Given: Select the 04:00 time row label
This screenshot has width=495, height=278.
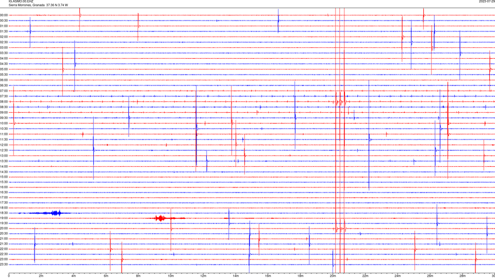Looking at the screenshot, I should (4, 58).
